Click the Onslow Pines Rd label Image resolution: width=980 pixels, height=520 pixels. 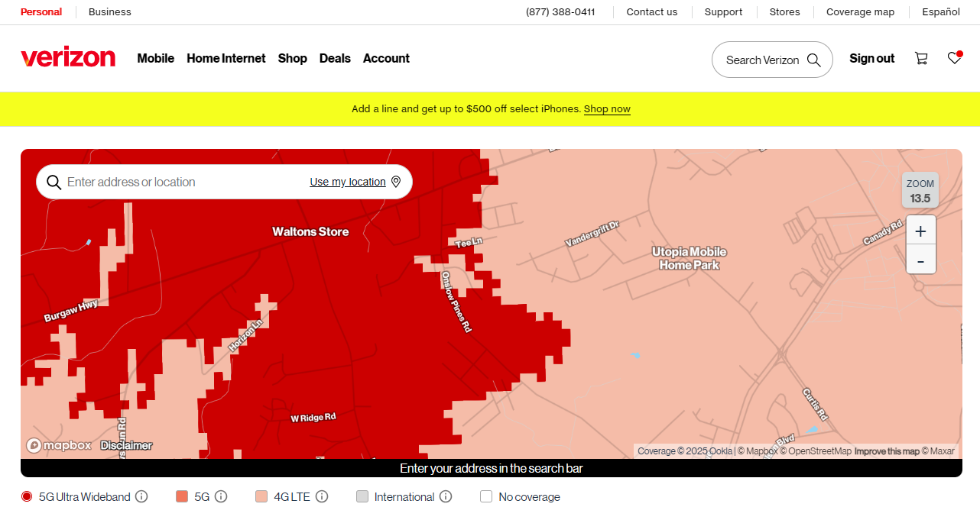point(456,302)
